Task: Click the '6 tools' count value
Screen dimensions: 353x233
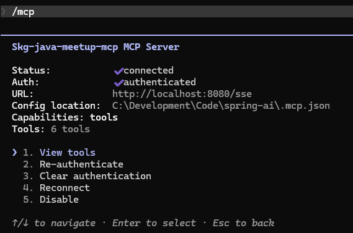Action: tap(70, 129)
